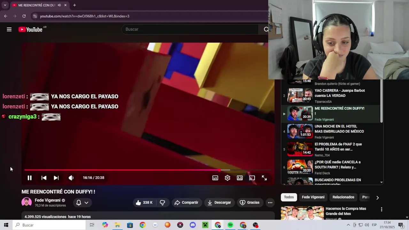409x230 pixels.
Task: Dislike the video
Action: (162, 203)
